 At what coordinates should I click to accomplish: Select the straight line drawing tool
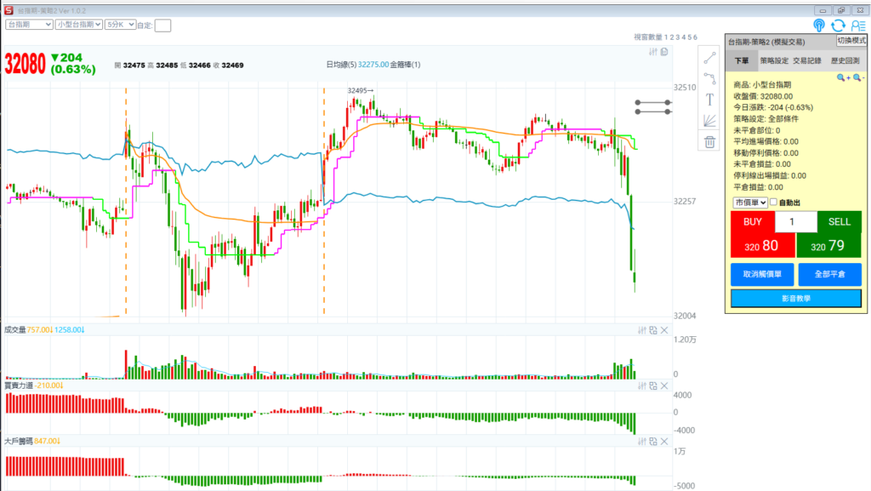coord(709,57)
